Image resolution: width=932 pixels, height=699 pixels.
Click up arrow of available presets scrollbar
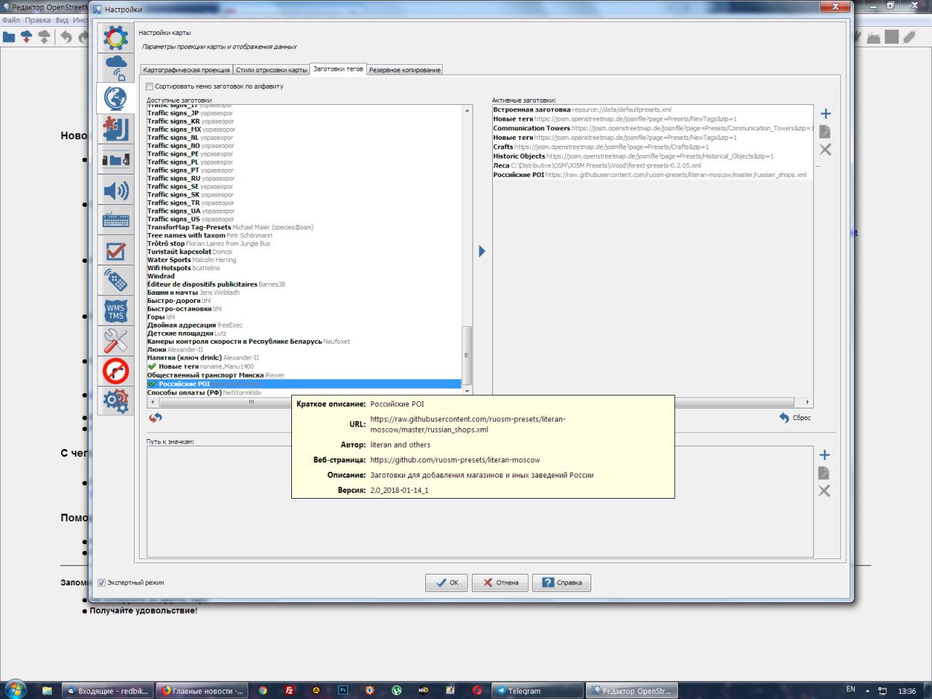[467, 110]
